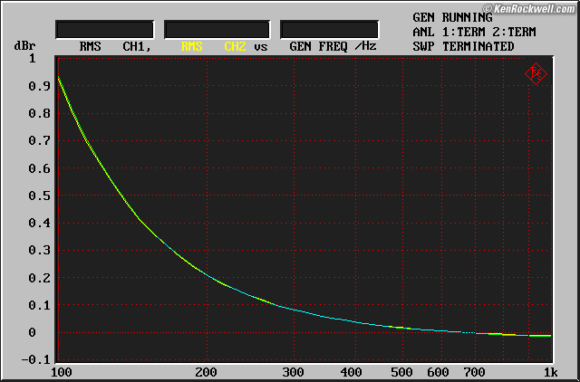Image resolution: width=580 pixels, height=382 pixels.
Task: Click the y-axis value '0'
Action: pos(33,332)
